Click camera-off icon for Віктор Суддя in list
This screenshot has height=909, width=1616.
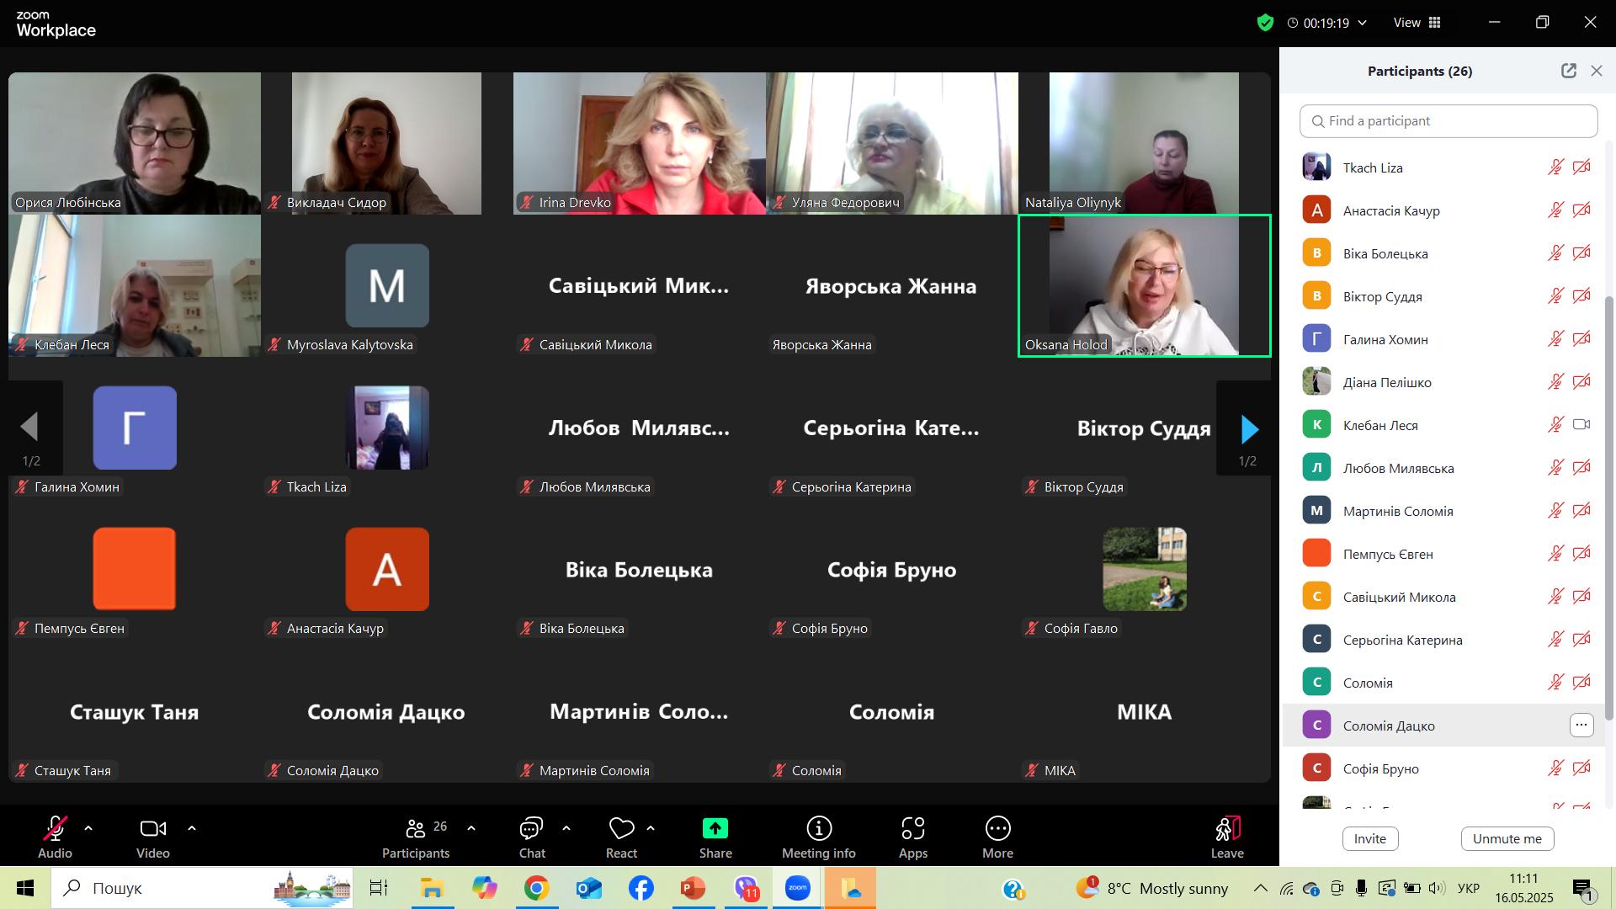(x=1581, y=296)
